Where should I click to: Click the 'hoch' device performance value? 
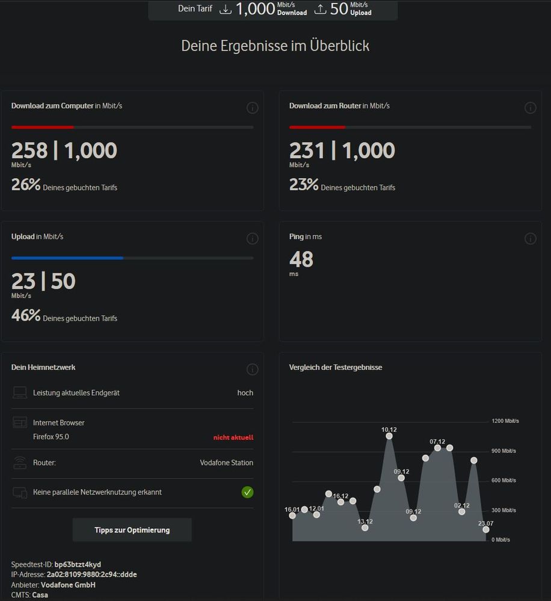coord(245,392)
